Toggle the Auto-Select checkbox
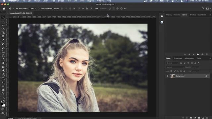 pyautogui.click(x=17, y=9)
